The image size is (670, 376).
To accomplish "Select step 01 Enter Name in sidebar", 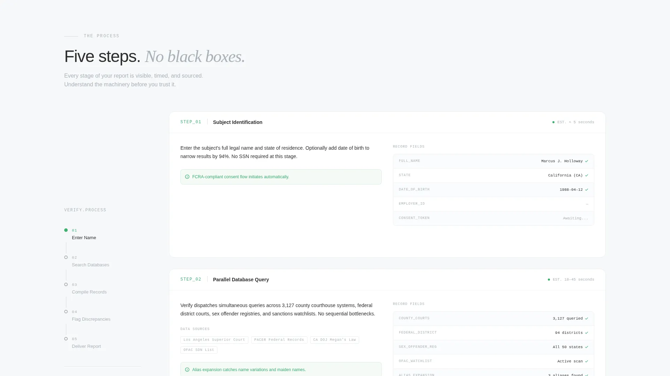I will tap(84, 234).
